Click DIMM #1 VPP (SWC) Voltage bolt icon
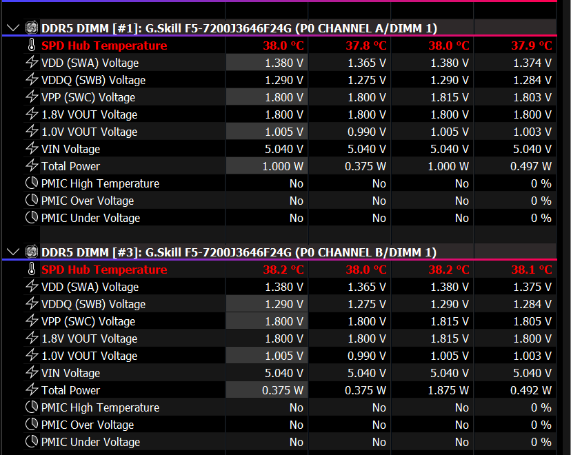This screenshot has height=455, width=571. click(32, 97)
